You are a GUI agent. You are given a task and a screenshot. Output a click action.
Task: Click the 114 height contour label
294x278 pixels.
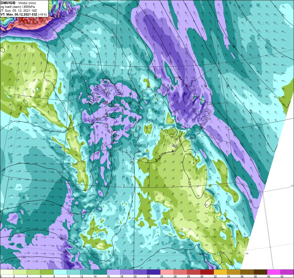pos(70,123)
